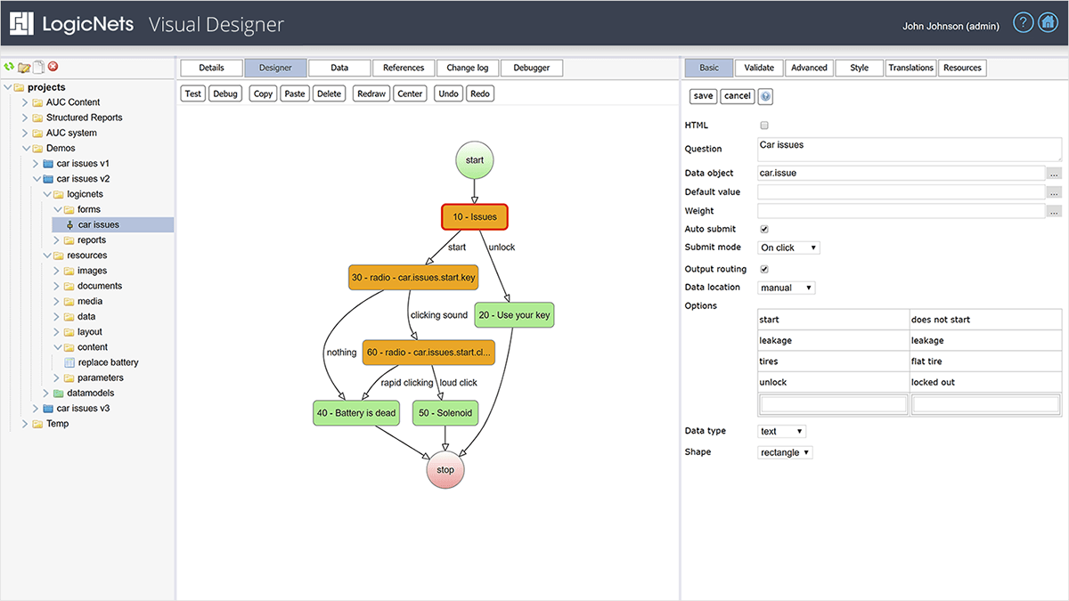
Task: Click the car issues logicnet icon in the tree
Action: click(70, 225)
